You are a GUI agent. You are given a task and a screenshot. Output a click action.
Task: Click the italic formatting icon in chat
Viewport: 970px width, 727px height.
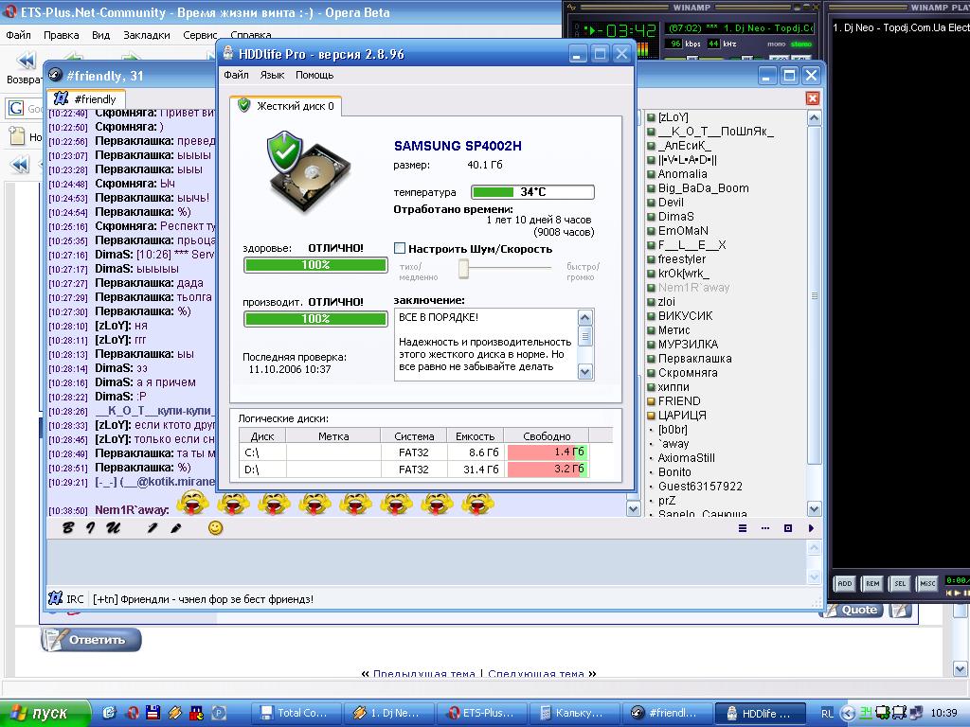tap(92, 528)
